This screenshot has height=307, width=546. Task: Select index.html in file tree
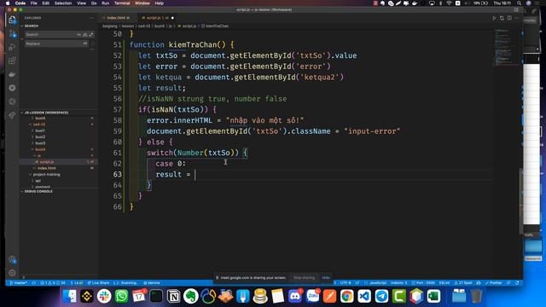coord(46,168)
